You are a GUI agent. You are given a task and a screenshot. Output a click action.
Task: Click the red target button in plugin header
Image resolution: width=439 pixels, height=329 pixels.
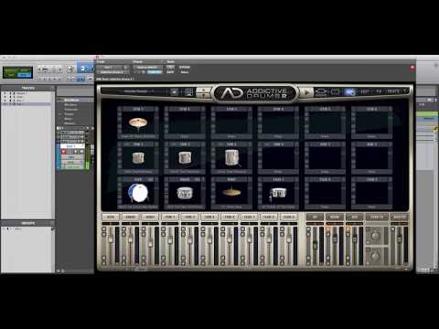[x=412, y=68]
